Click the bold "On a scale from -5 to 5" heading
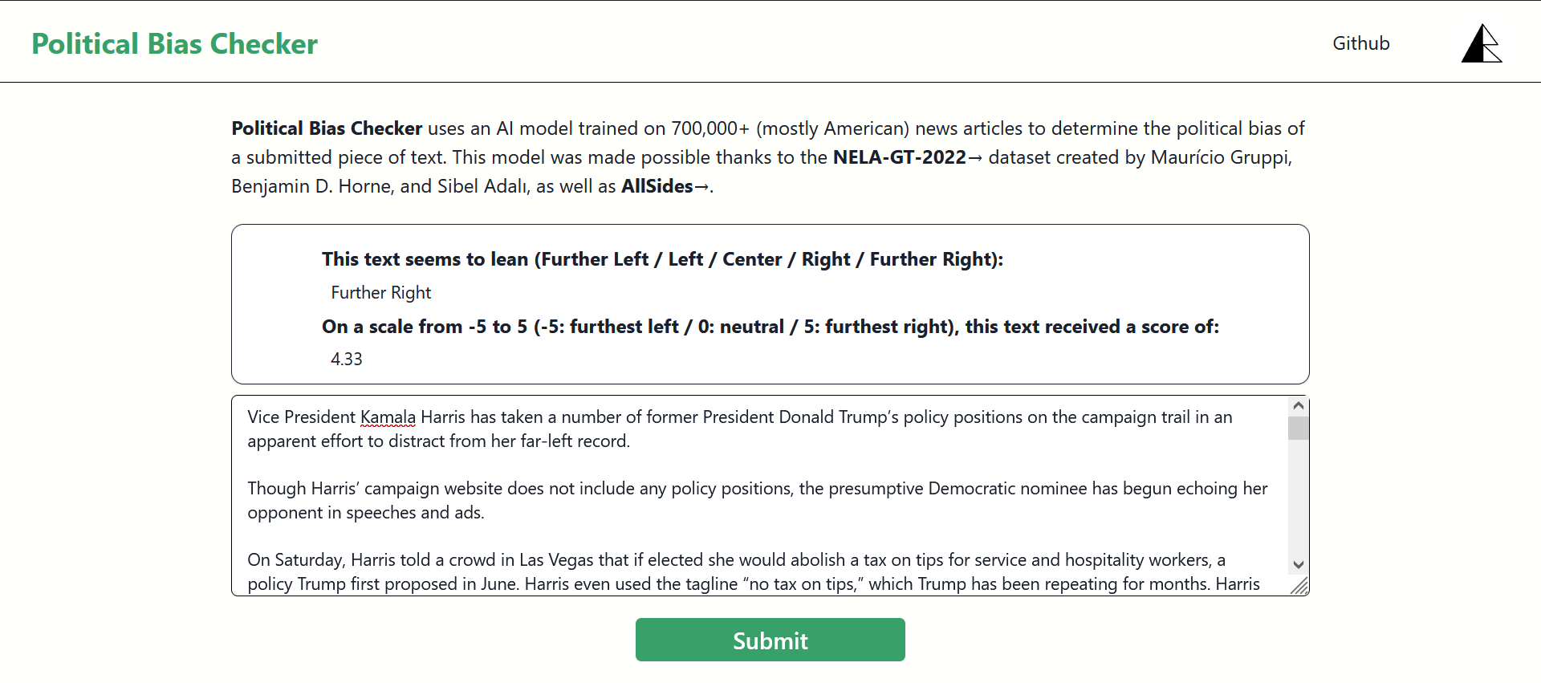Screen dimensions: 1541x683 770,327
